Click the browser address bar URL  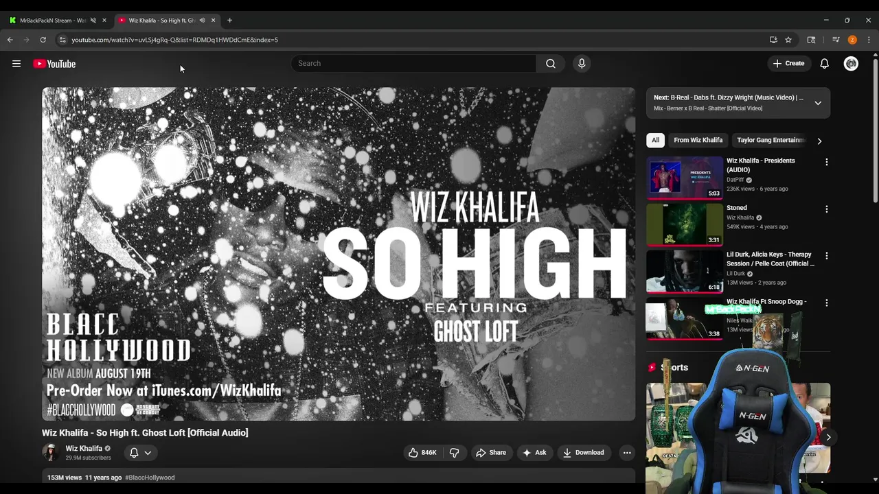click(174, 40)
